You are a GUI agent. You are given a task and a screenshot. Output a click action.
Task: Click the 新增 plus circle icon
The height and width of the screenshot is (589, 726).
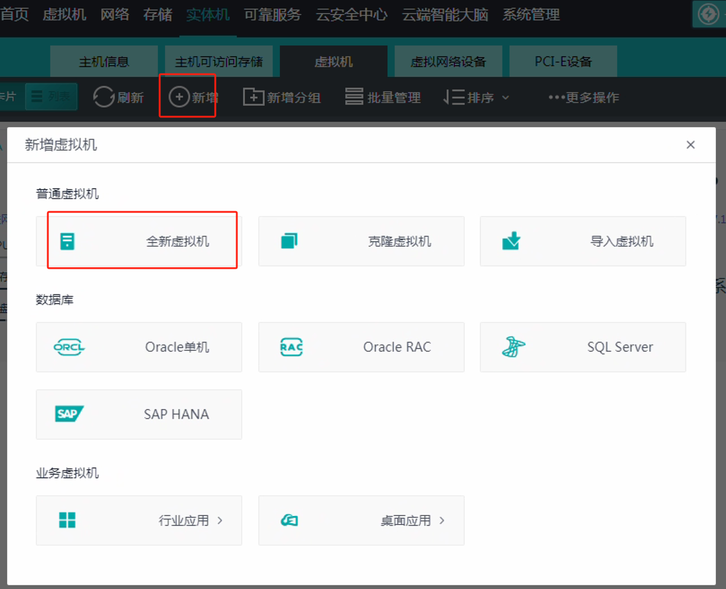179,96
